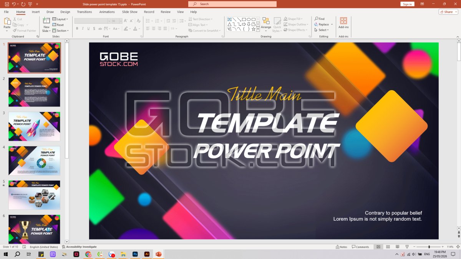Screen dimensions: 461x259
Task: Open Illustrator from the taskbar
Action: pos(147,254)
